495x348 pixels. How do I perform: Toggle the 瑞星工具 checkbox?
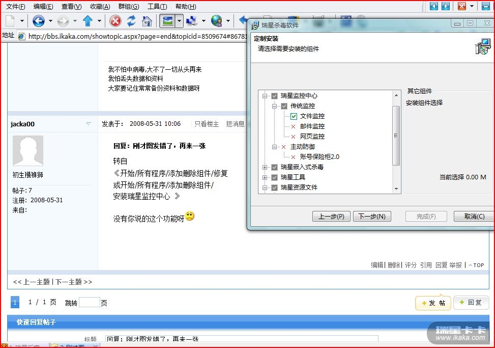click(274, 177)
